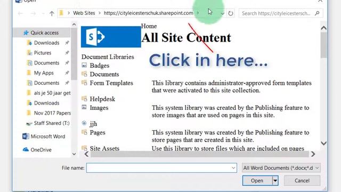This screenshot has width=341, height=192.
Task: Click the content pane vertical scrollbar thumb
Action: pos(323,45)
